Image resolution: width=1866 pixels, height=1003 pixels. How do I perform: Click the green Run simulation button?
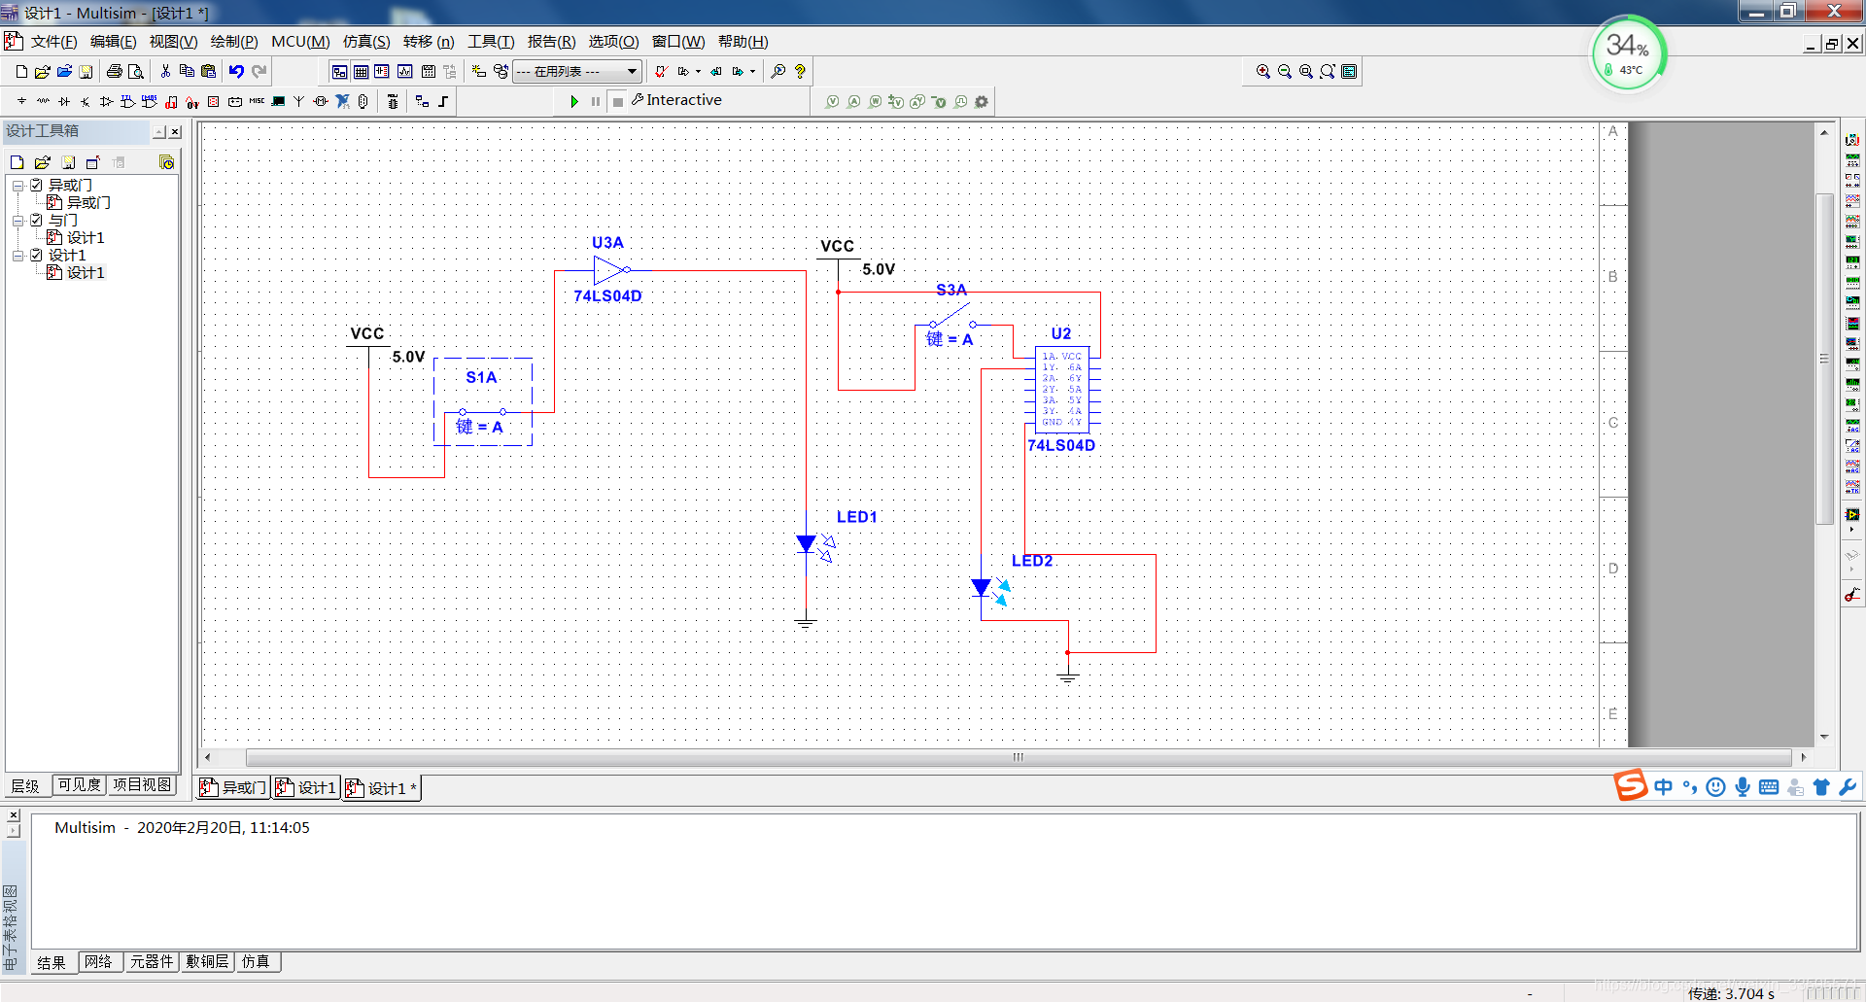pos(574,101)
